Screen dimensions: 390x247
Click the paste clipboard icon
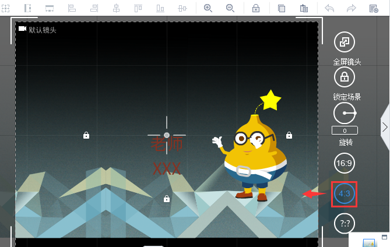click(x=304, y=8)
